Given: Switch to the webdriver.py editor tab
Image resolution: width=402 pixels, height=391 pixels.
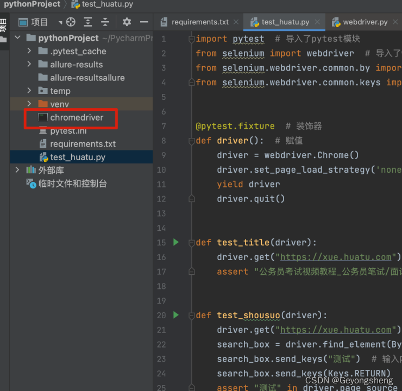Looking at the screenshot, I should tap(365, 22).
